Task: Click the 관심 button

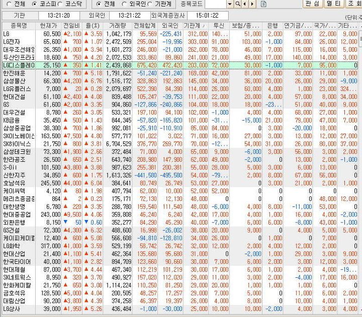Action: coord(312,4)
